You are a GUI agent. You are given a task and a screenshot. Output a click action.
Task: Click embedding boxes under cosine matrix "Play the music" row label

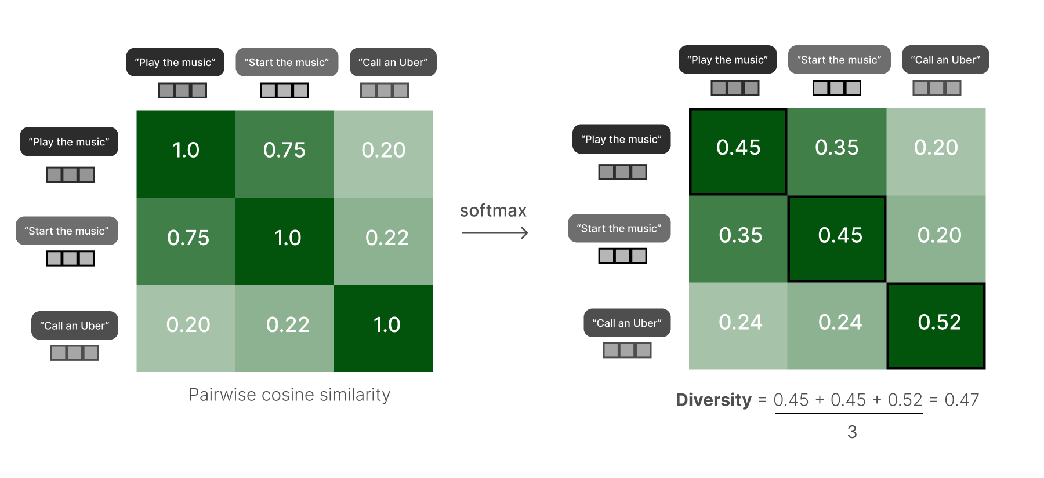coord(70,174)
